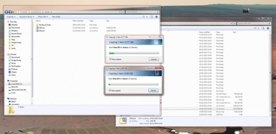This screenshot has width=276, height=134.
Task: Open Dropbox in the Favorites sidebar
Action: tap(13, 31)
